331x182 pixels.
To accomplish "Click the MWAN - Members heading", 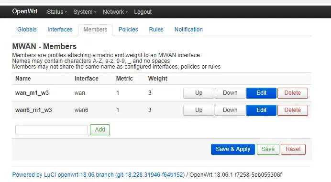I will tap(44, 46).
